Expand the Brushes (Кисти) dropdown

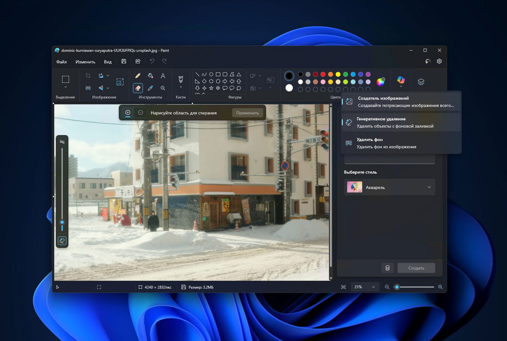[x=181, y=87]
